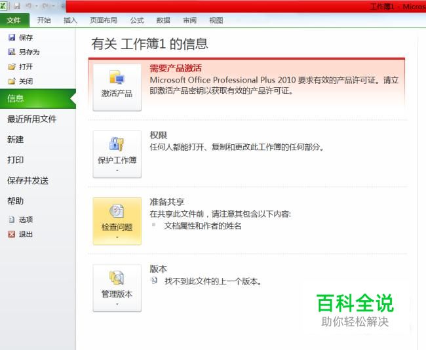Viewport: 426px width, 350px height.
Task: Switch to the 数据 ribbon tab
Action: (163, 20)
